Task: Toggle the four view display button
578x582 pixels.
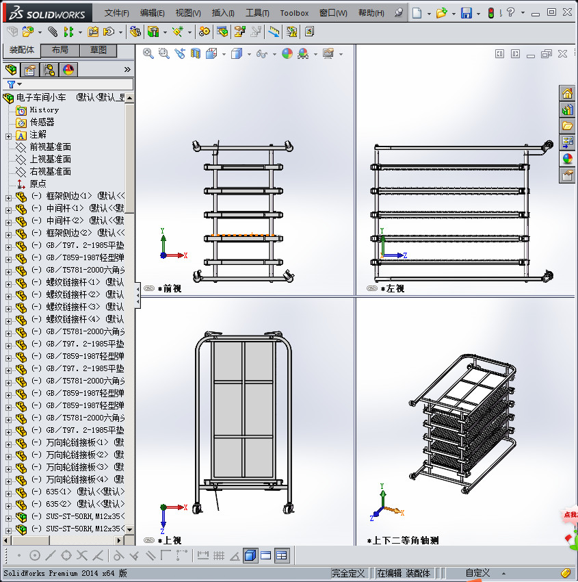Action: [x=282, y=555]
